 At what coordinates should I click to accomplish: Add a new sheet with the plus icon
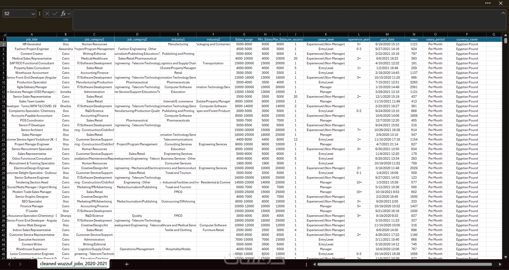click(127, 264)
